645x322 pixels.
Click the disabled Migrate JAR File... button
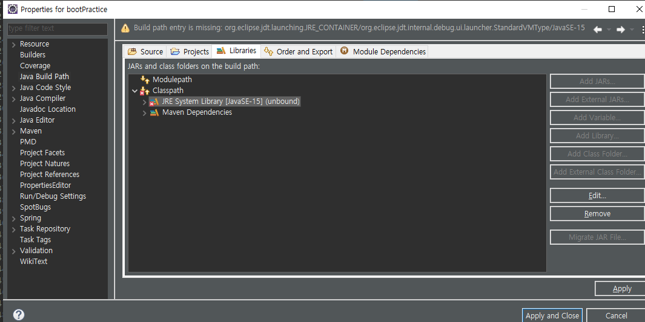[x=597, y=237]
